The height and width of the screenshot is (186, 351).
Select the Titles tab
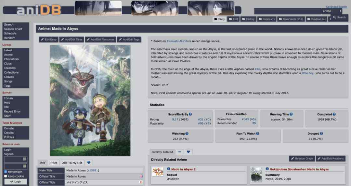click(54, 163)
